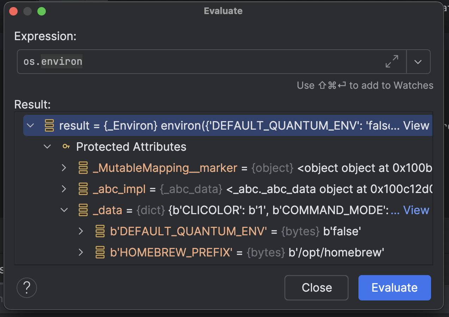Collapse the _data dict node
This screenshot has height=317, width=449.
pos(64,210)
